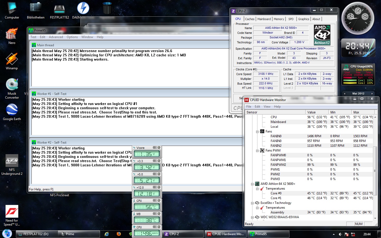Click the HWMonitor title bar icon
Screen dimensions: 381x238
tap(247, 100)
